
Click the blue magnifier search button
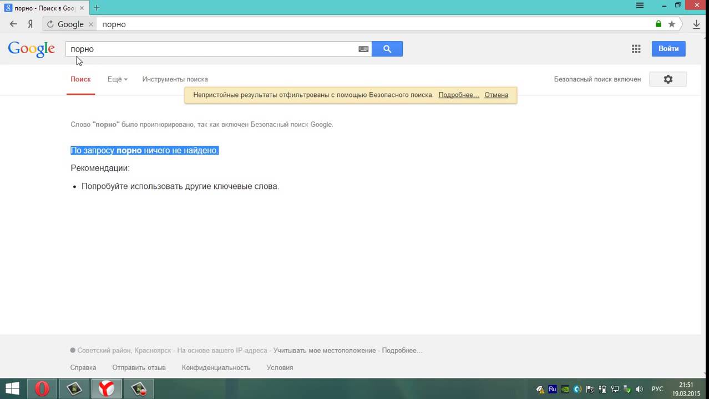387,49
